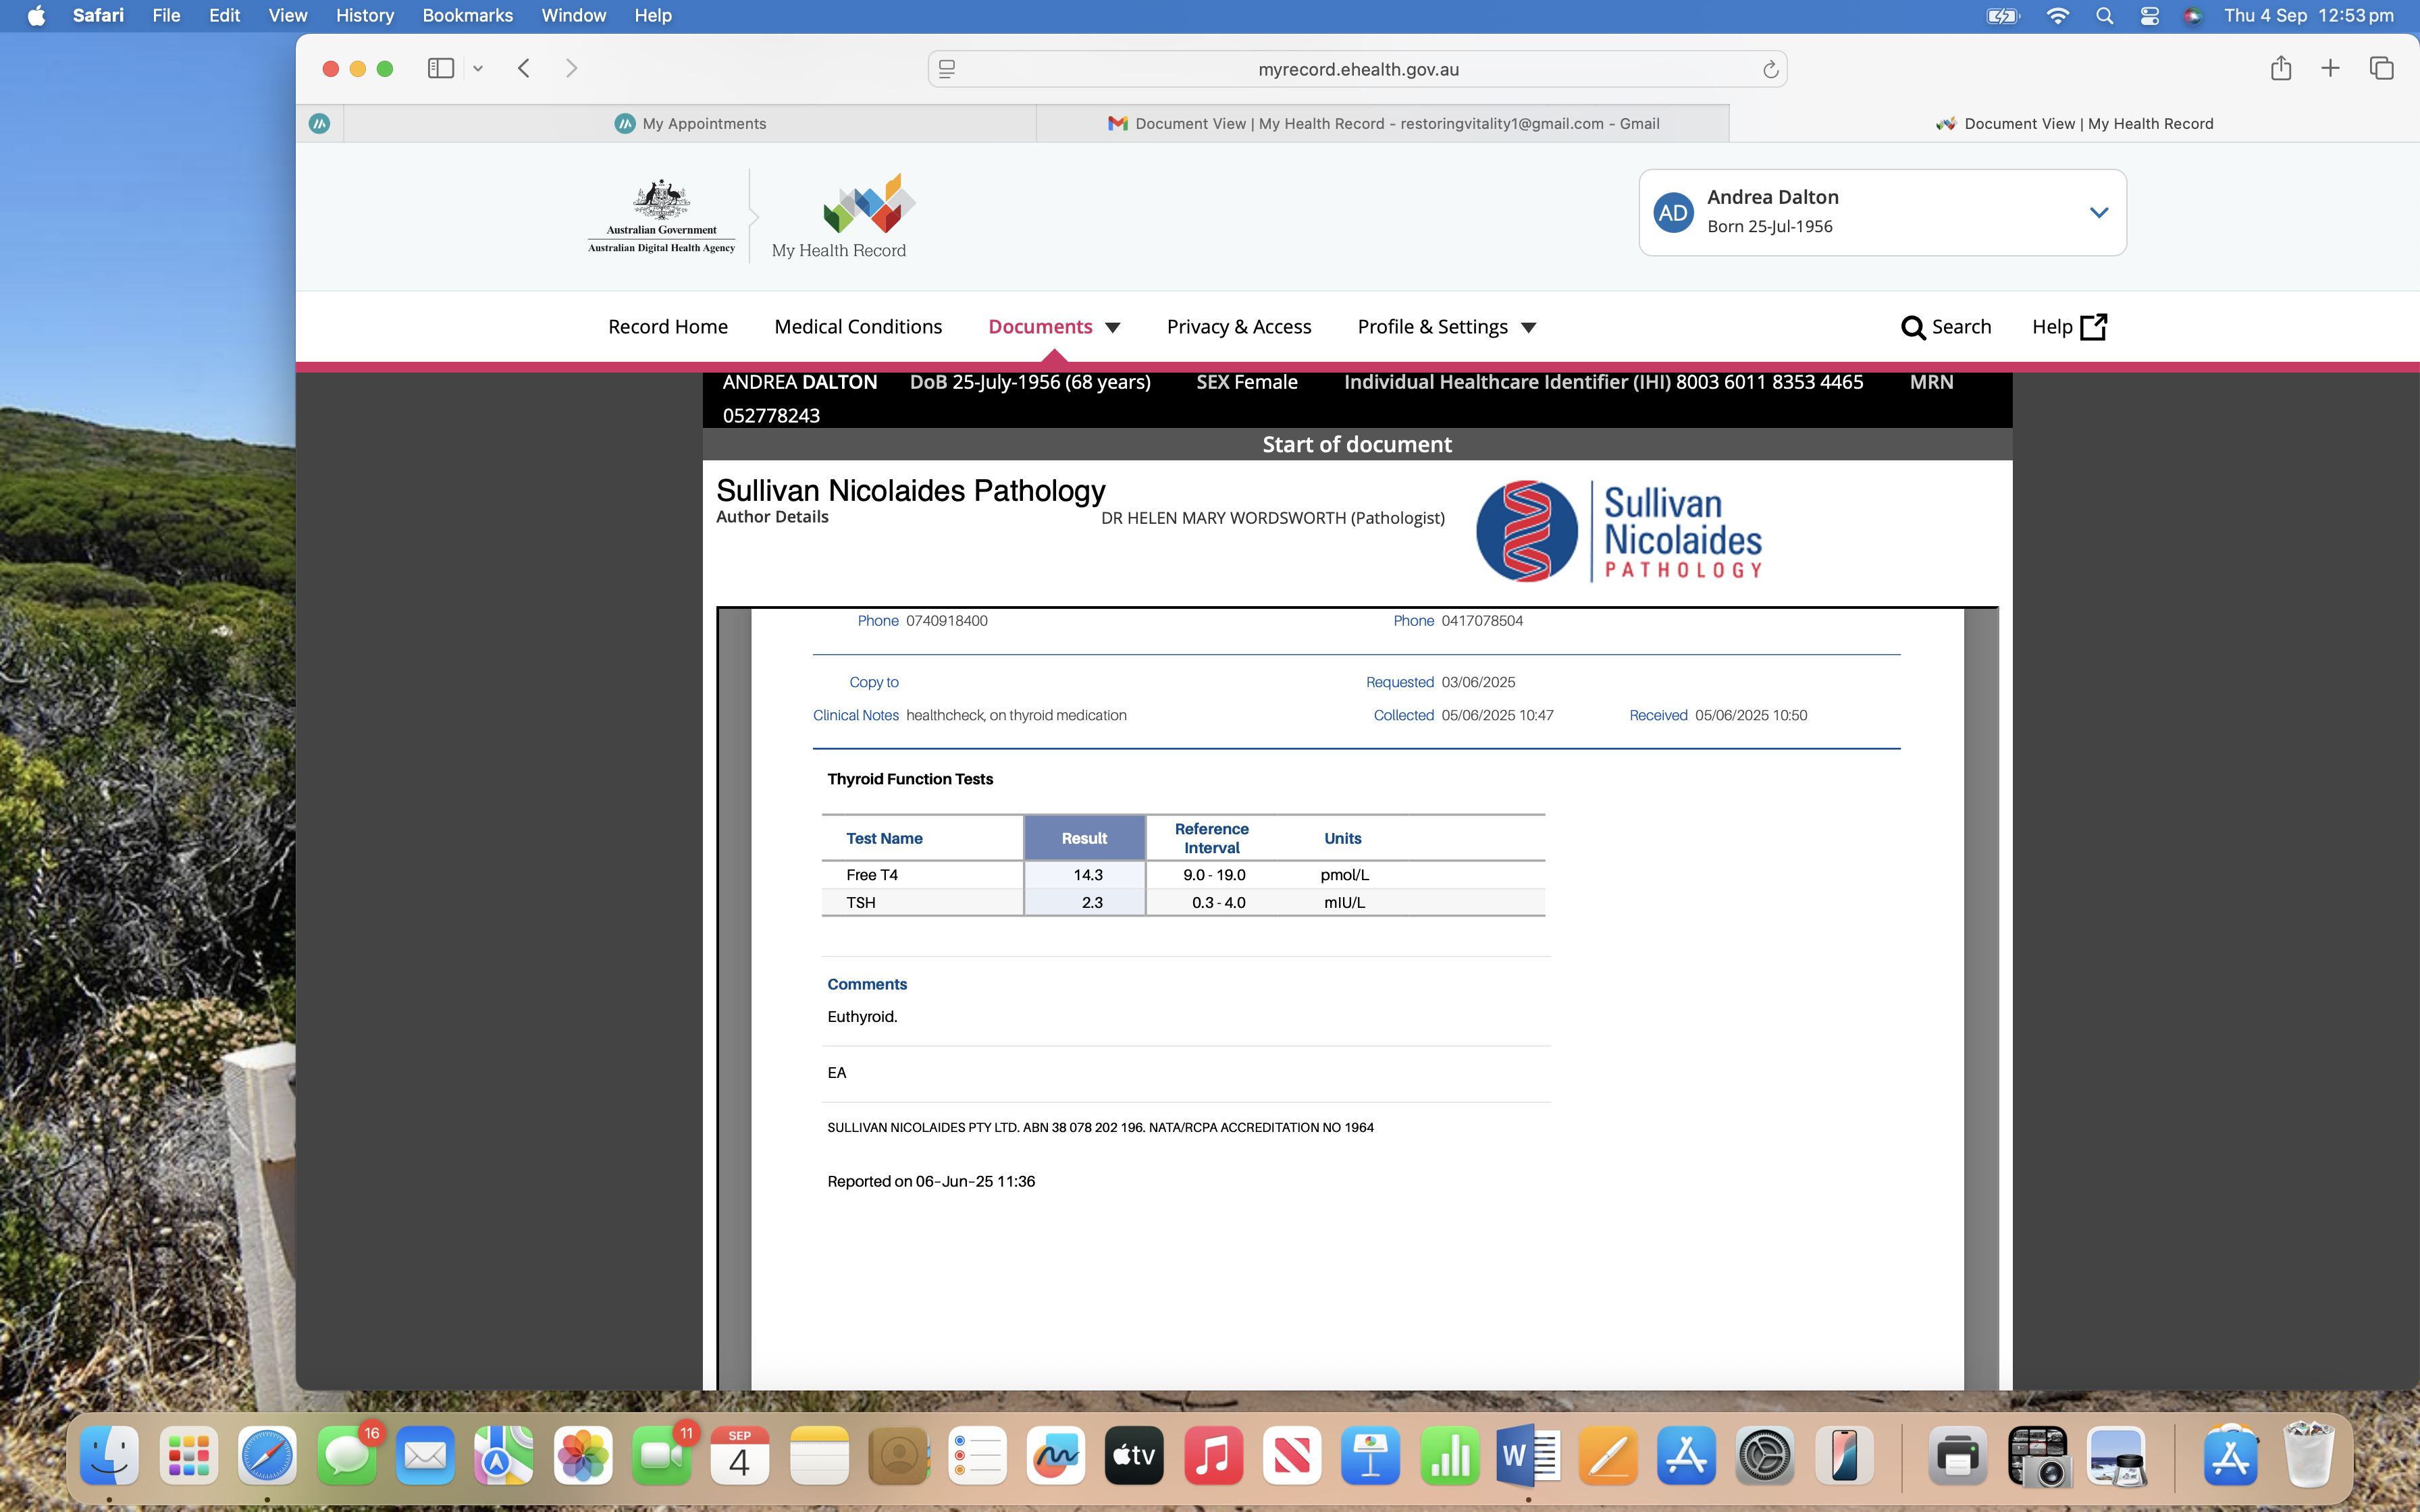
Task: Click the Safari address bar
Action: [1357, 69]
